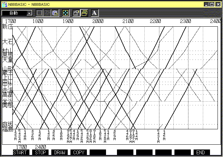Open the Properties toolbar icon
This screenshot has width=223, height=157.
76,13
